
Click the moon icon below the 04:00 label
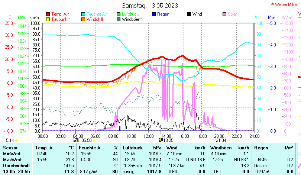pos(76,140)
